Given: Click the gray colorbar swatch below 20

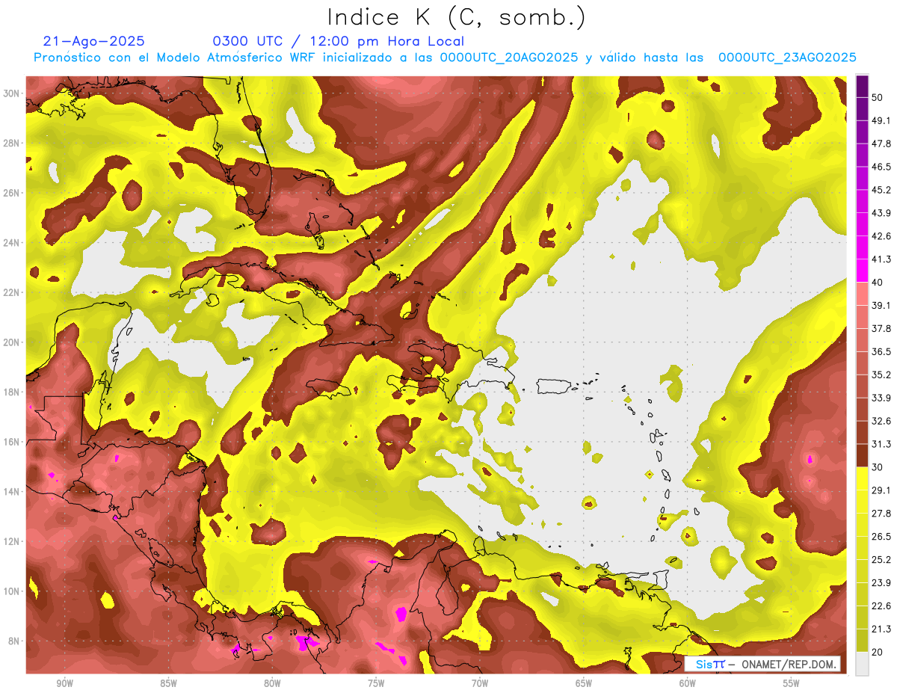Looking at the screenshot, I should (862, 663).
